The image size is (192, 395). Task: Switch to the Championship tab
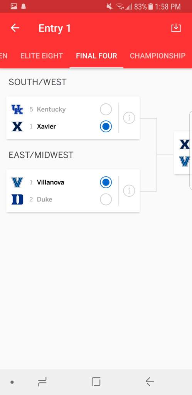[158, 56]
